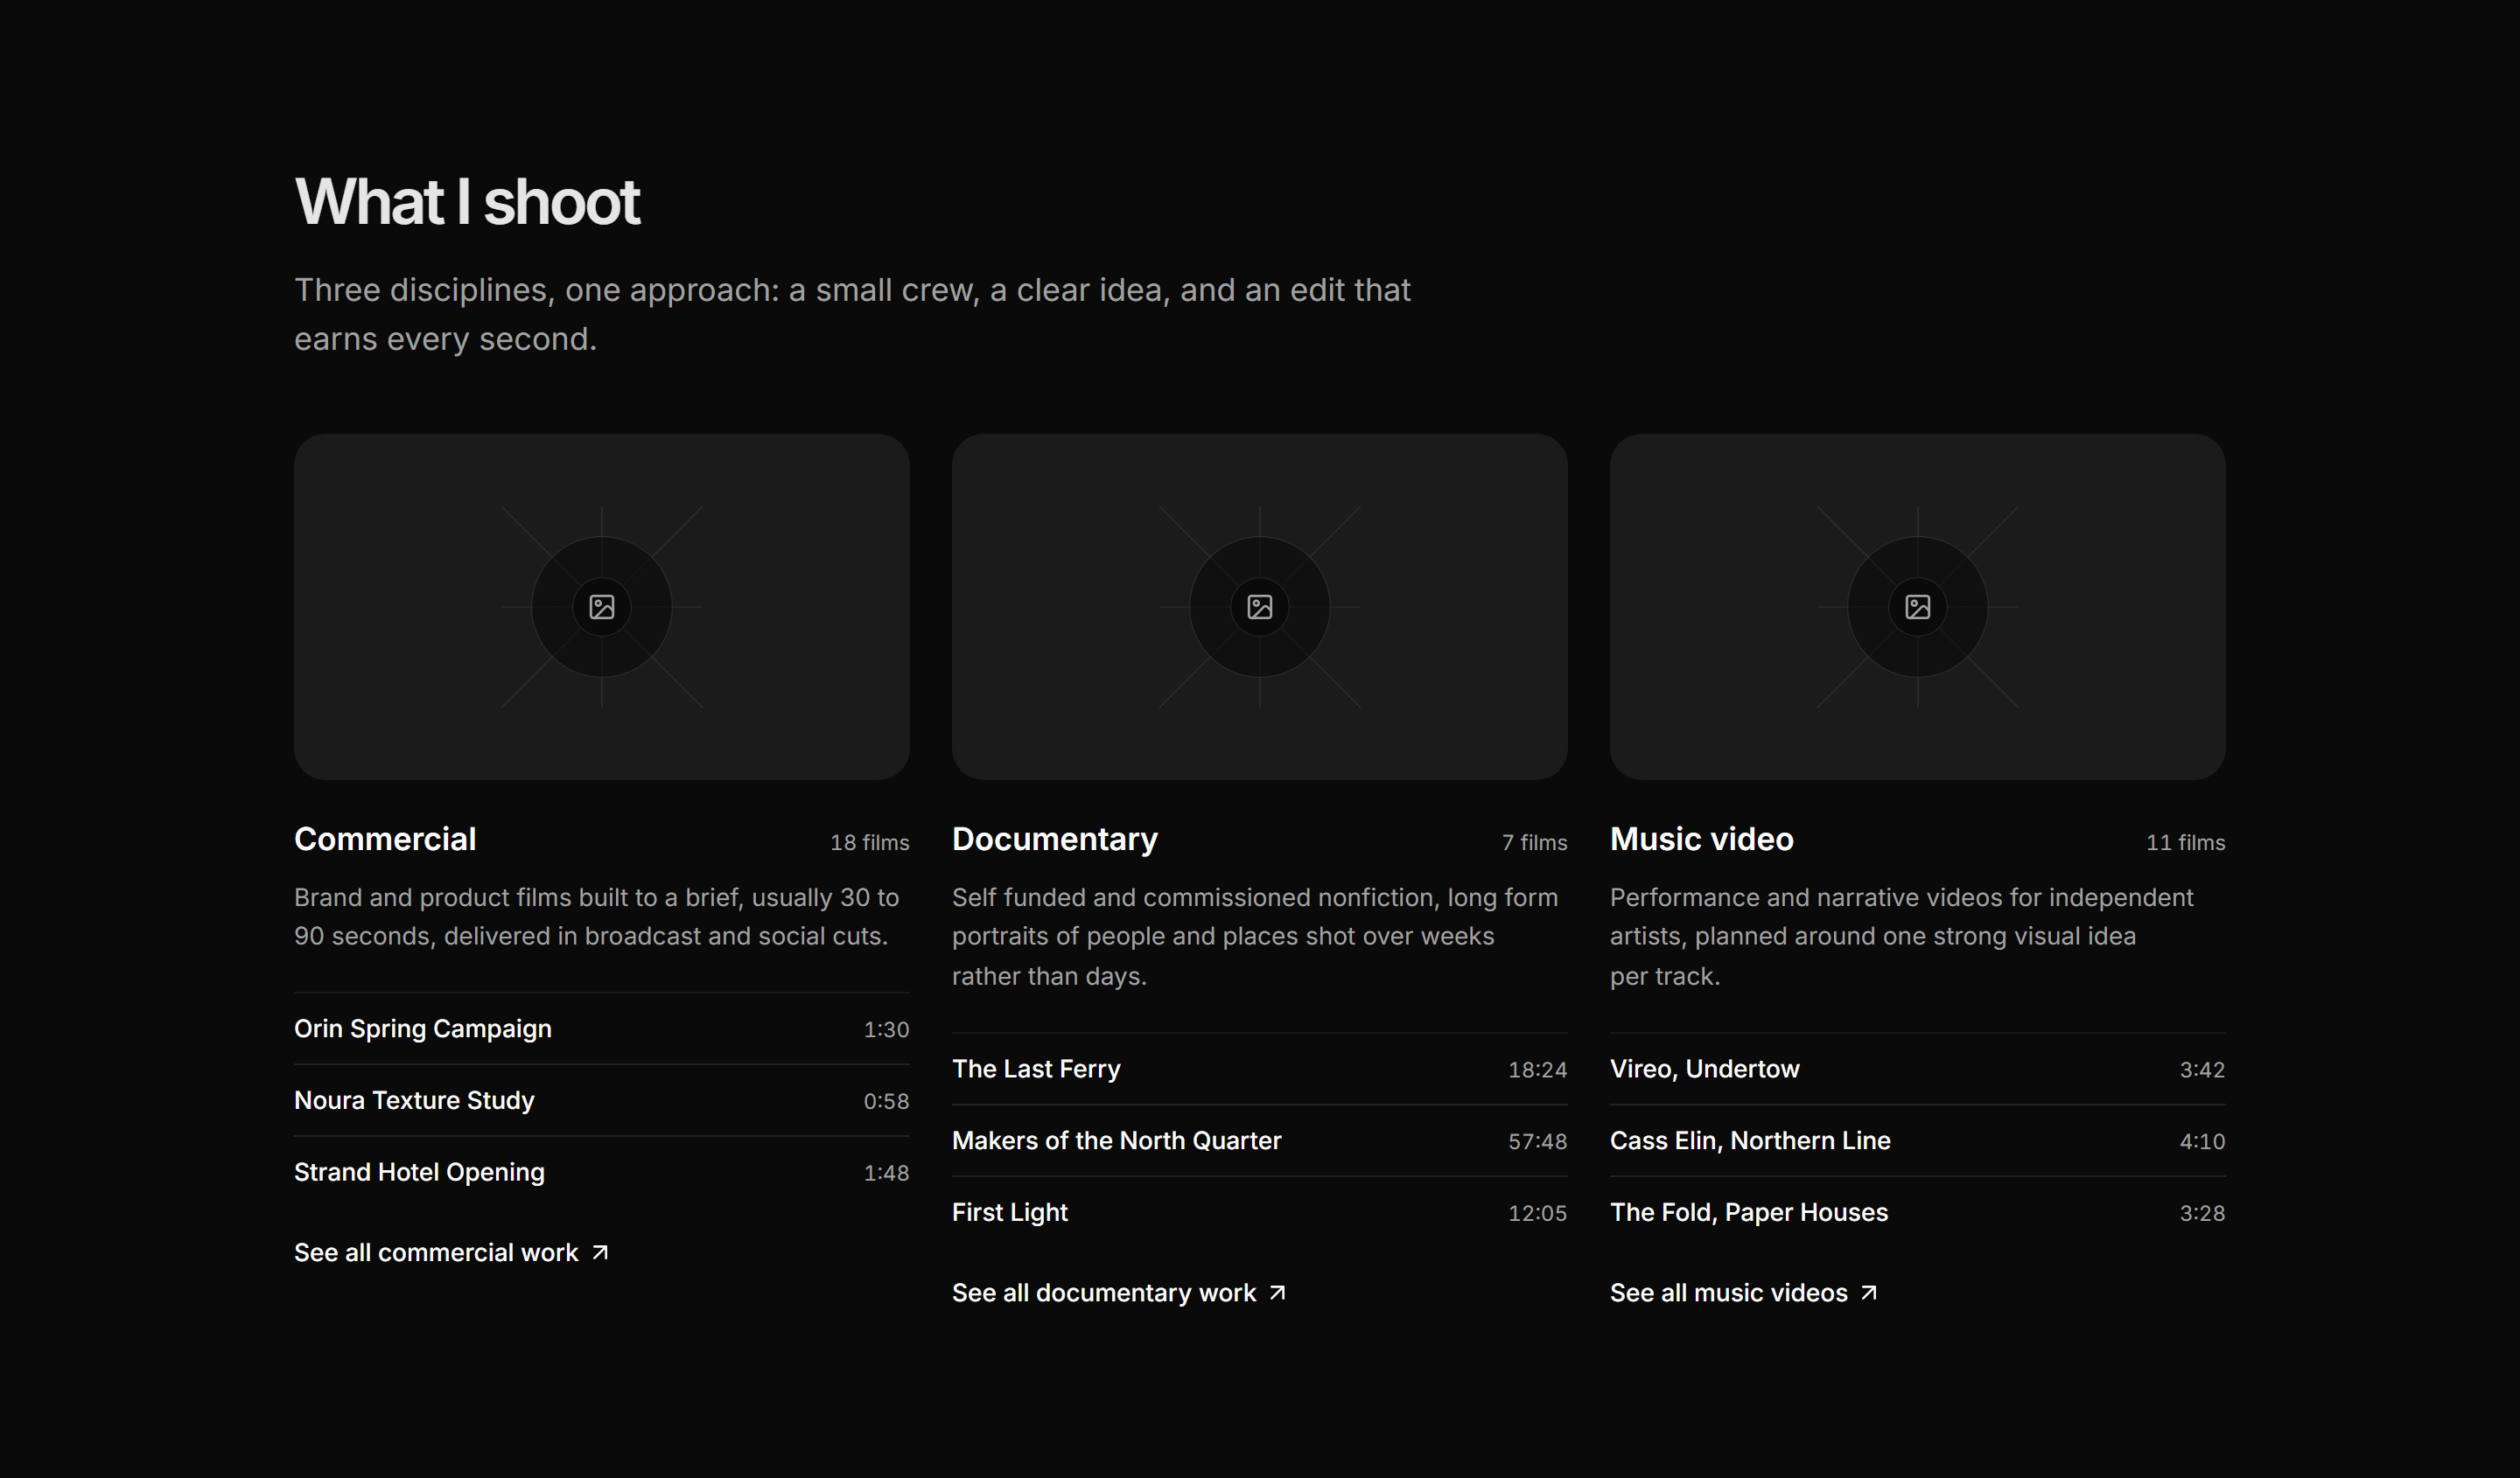The height and width of the screenshot is (1478, 2520).
Task: Open the See all commercial work link
Action: (x=451, y=1252)
